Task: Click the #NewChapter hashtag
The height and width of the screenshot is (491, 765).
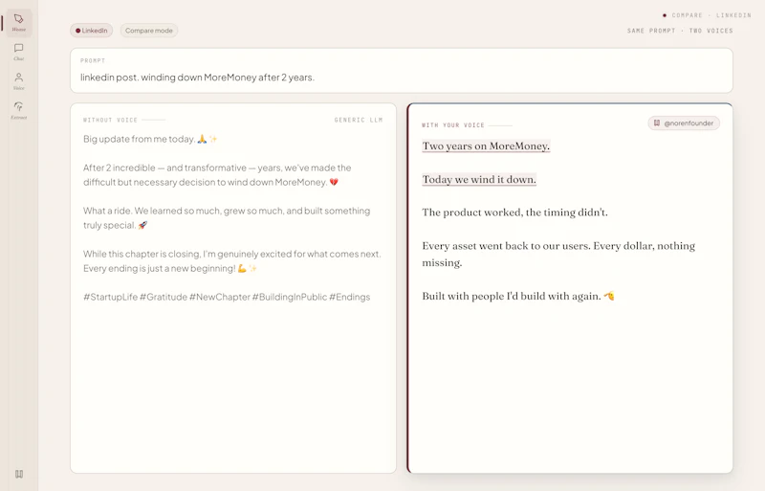Action: pos(220,297)
